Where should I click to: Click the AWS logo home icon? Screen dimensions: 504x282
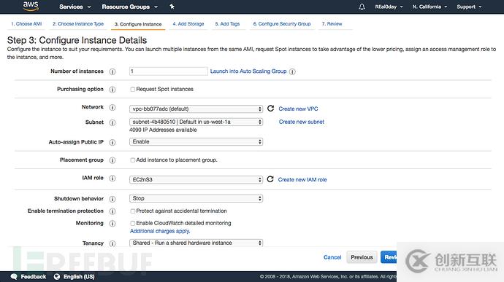[x=31, y=6]
